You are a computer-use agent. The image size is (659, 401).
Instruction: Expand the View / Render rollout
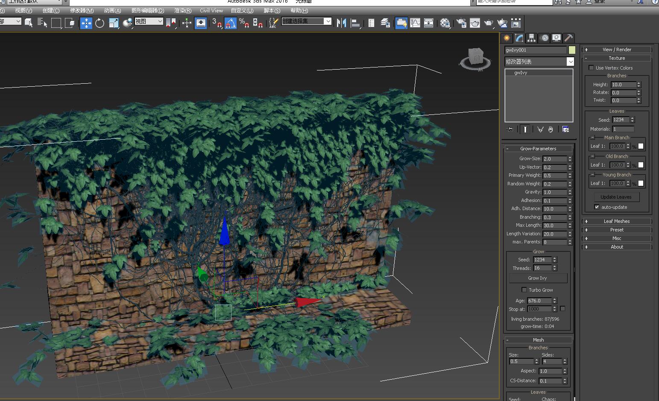pyautogui.click(x=617, y=50)
